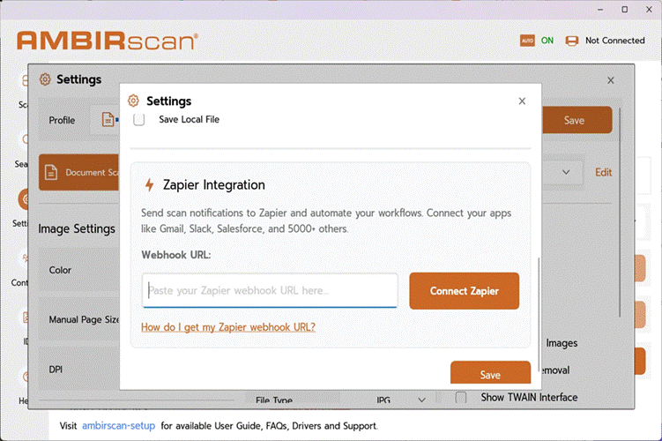662x441 pixels.
Task: Close the background Settings window with its X
Action: click(x=611, y=80)
